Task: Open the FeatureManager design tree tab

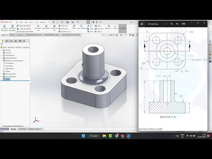Action: [x=2, y=41]
